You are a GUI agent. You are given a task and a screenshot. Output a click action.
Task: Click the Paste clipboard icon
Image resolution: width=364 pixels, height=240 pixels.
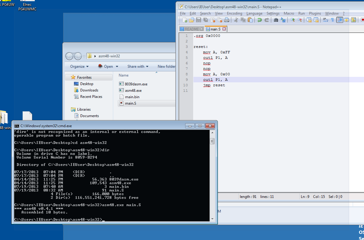(x=250, y=20)
